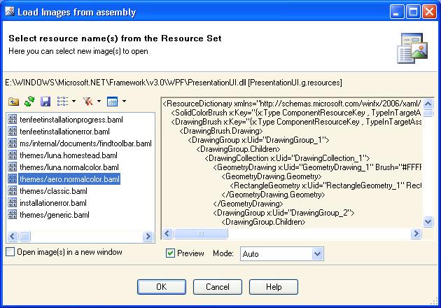441x308 pixels.
Task: Enable Open image(s) in a new window
Action: pyautogui.click(x=10, y=251)
